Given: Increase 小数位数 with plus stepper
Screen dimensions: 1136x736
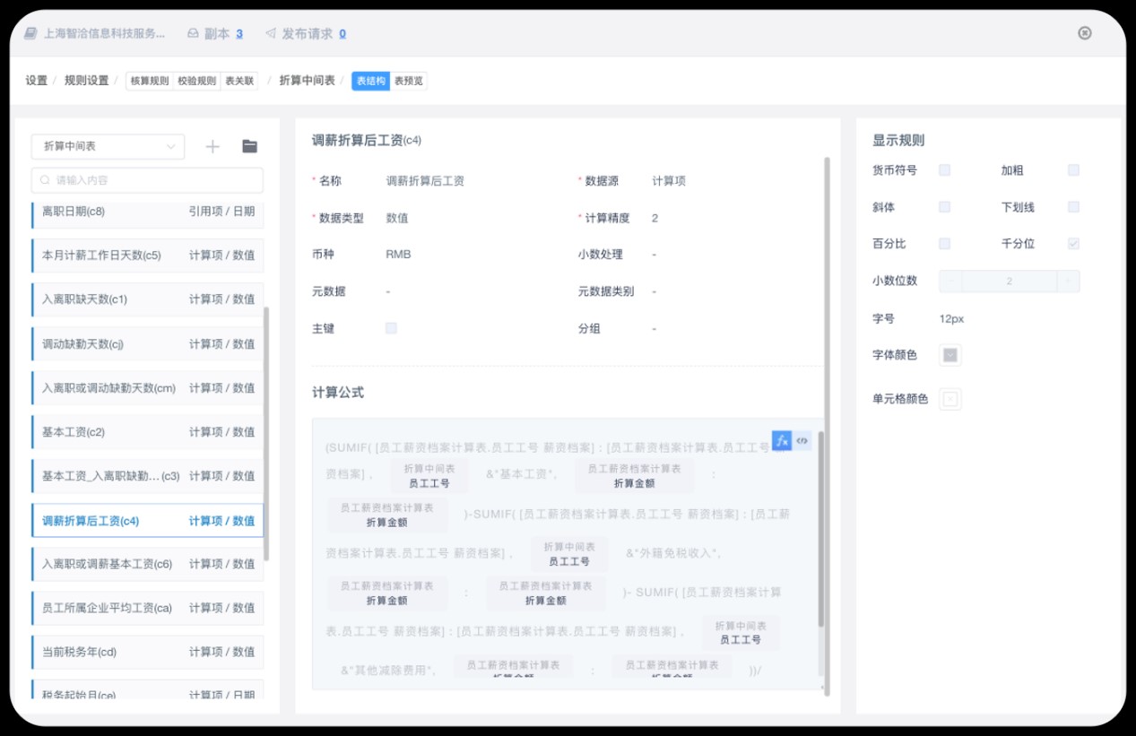Looking at the screenshot, I should [x=1068, y=281].
